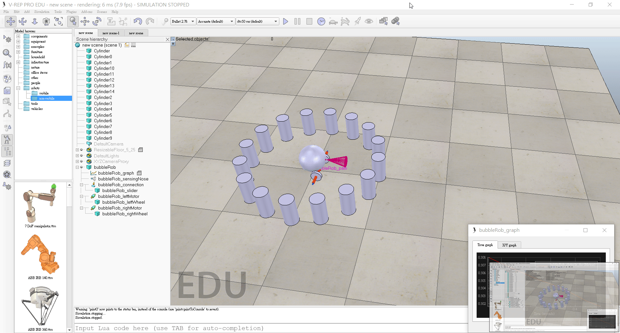Expand the furniture folder
Viewport: 620px width, 333px height.
pos(18,52)
